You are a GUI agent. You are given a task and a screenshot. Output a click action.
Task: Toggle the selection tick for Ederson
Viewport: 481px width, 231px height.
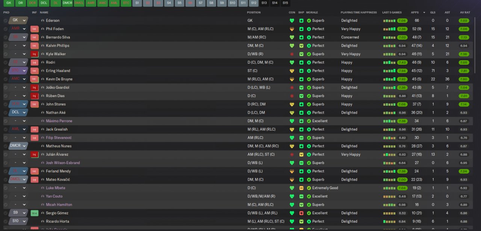tap(5, 21)
